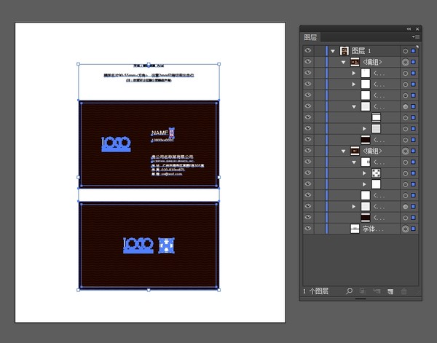
Task: Click the Make Clipping Mask icon
Action: tap(362, 291)
